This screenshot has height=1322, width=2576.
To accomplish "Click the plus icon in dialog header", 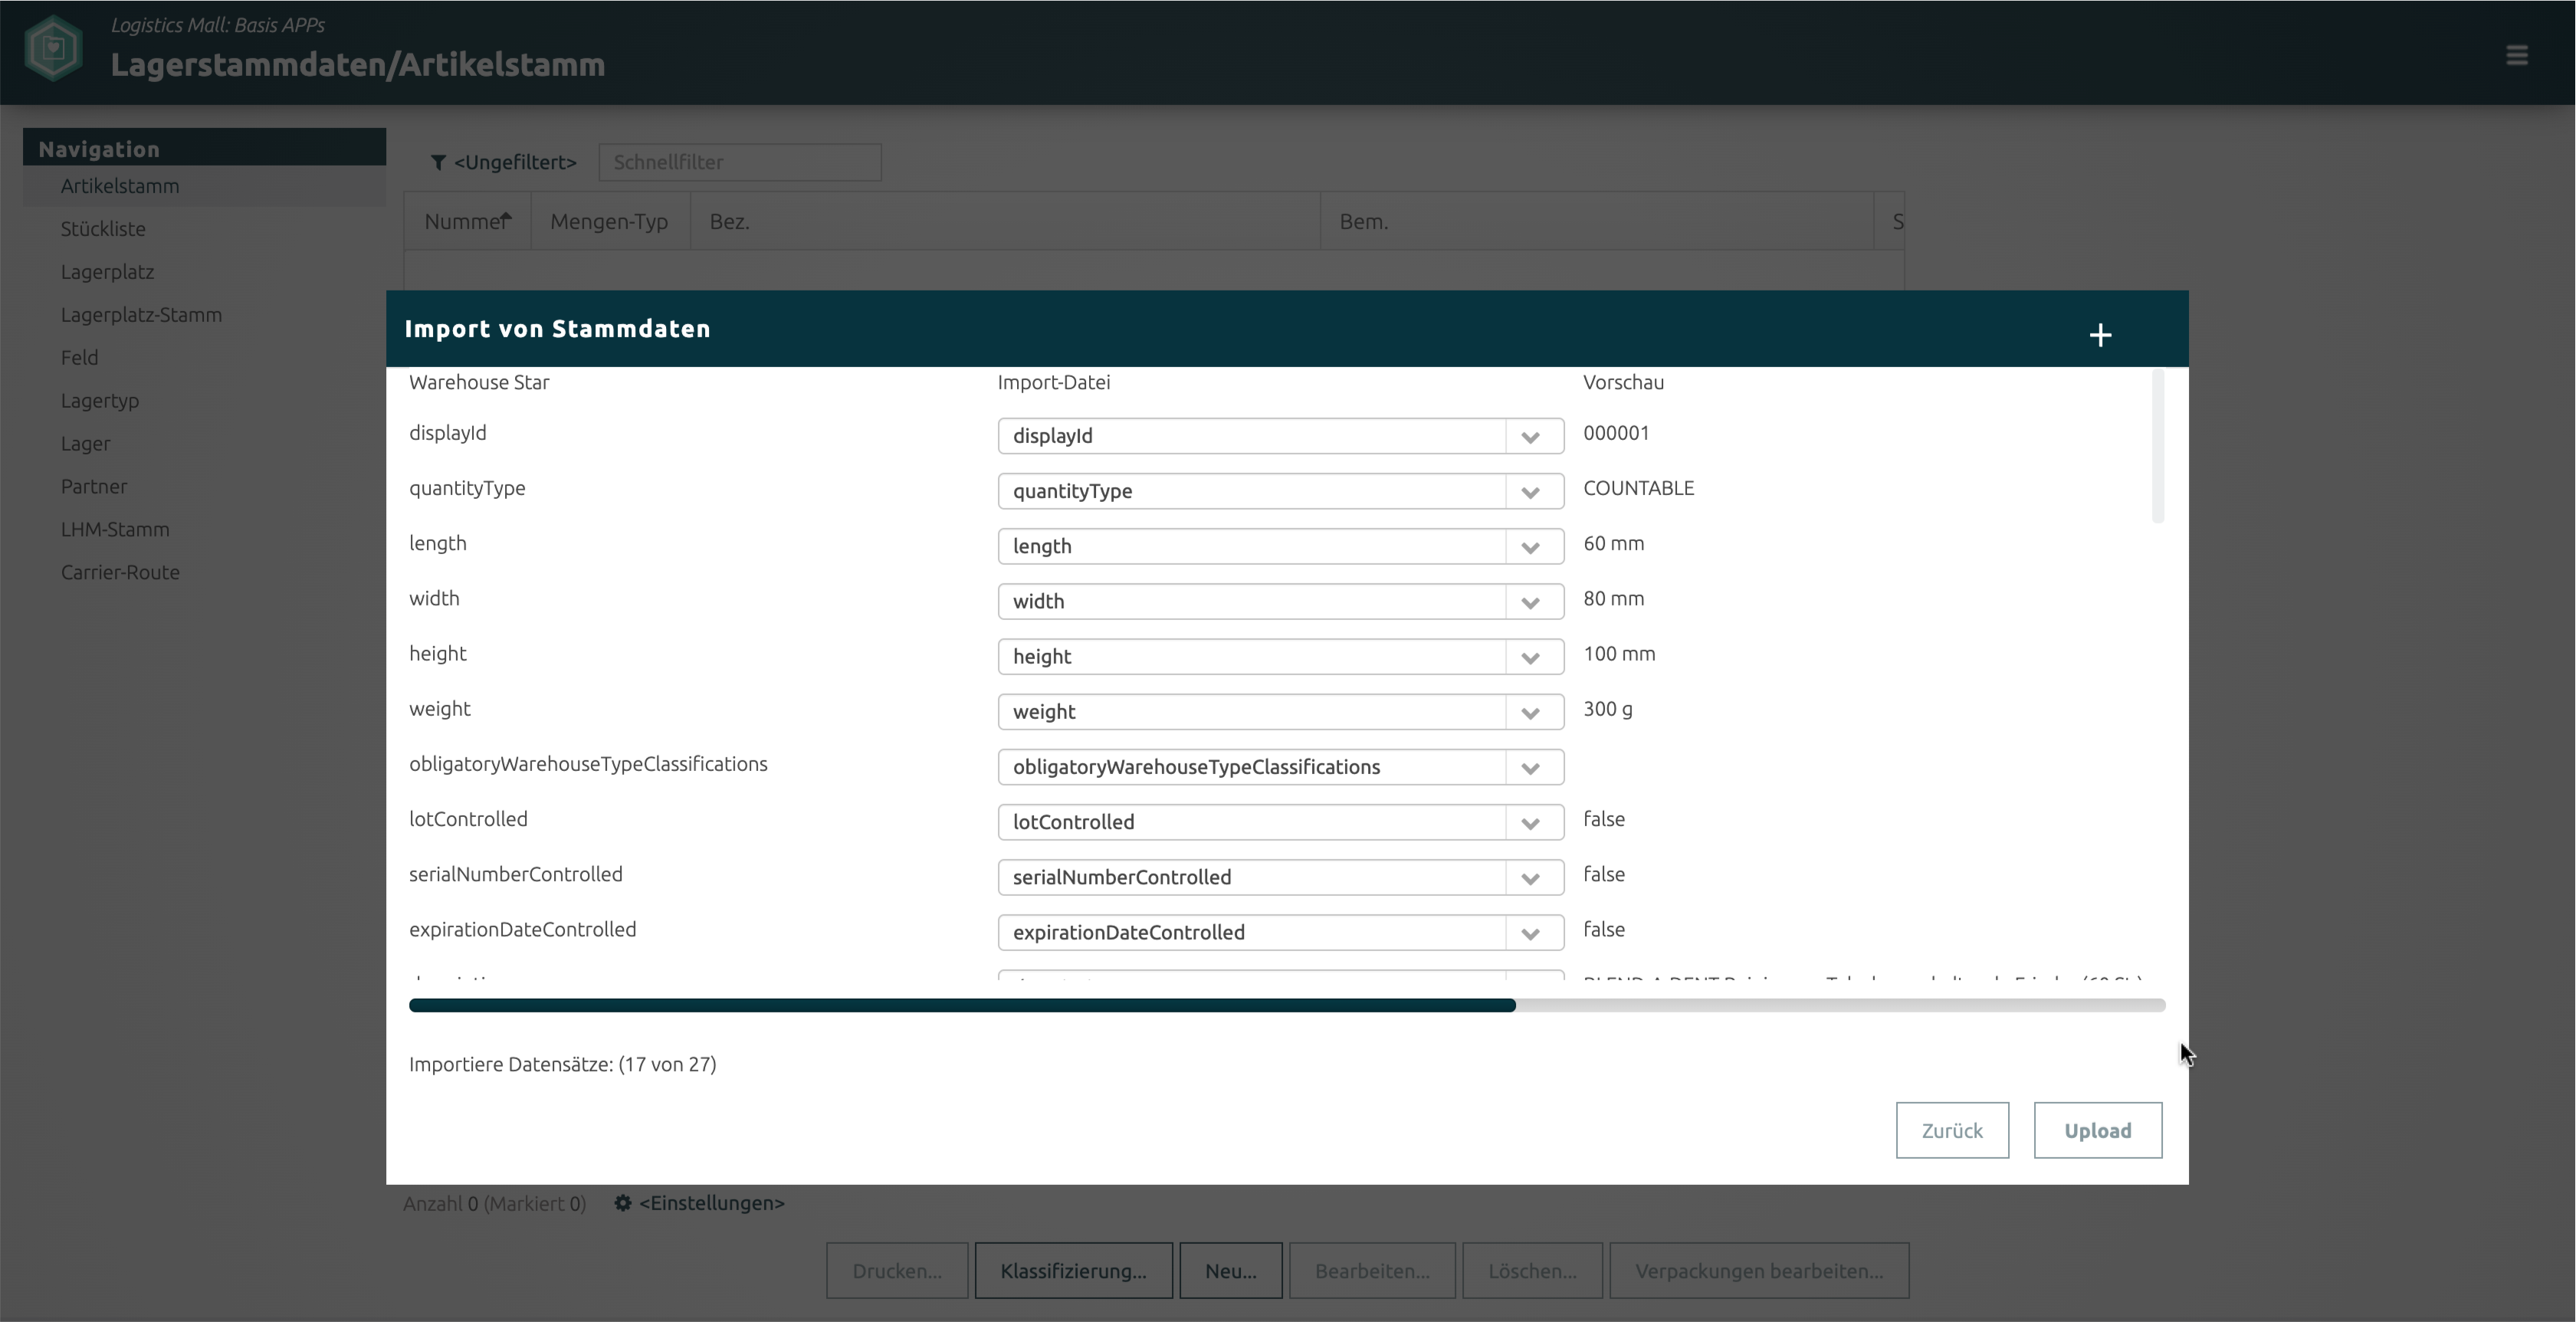I will pyautogui.click(x=2099, y=335).
